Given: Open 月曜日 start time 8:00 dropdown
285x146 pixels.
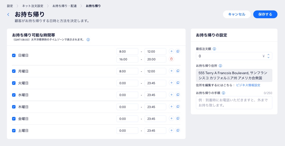Looking at the screenshot, I should pyautogui.click(x=127, y=71).
